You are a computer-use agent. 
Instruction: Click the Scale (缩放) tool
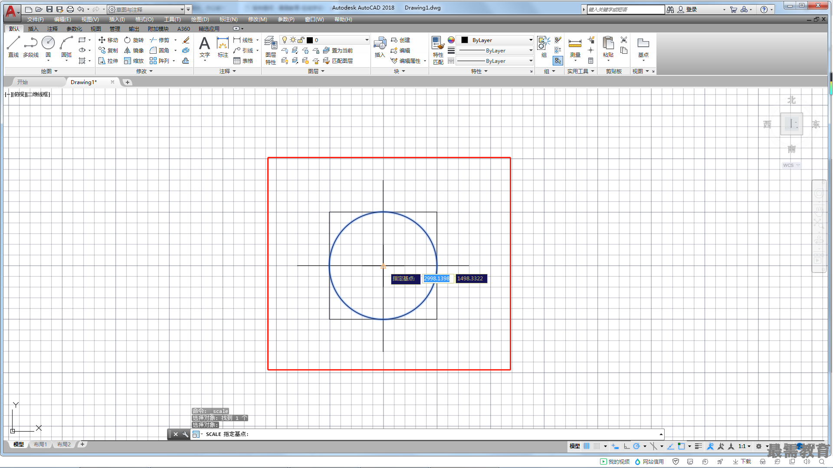click(134, 61)
